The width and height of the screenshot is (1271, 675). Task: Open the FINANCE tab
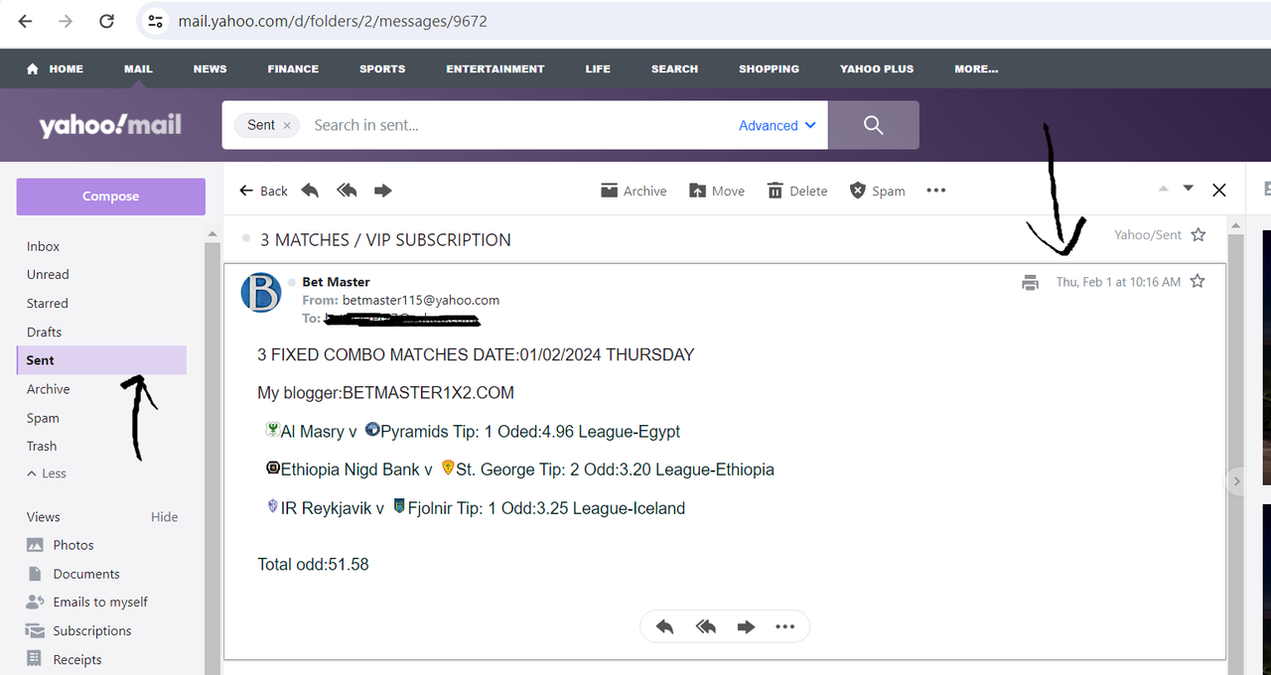point(293,68)
